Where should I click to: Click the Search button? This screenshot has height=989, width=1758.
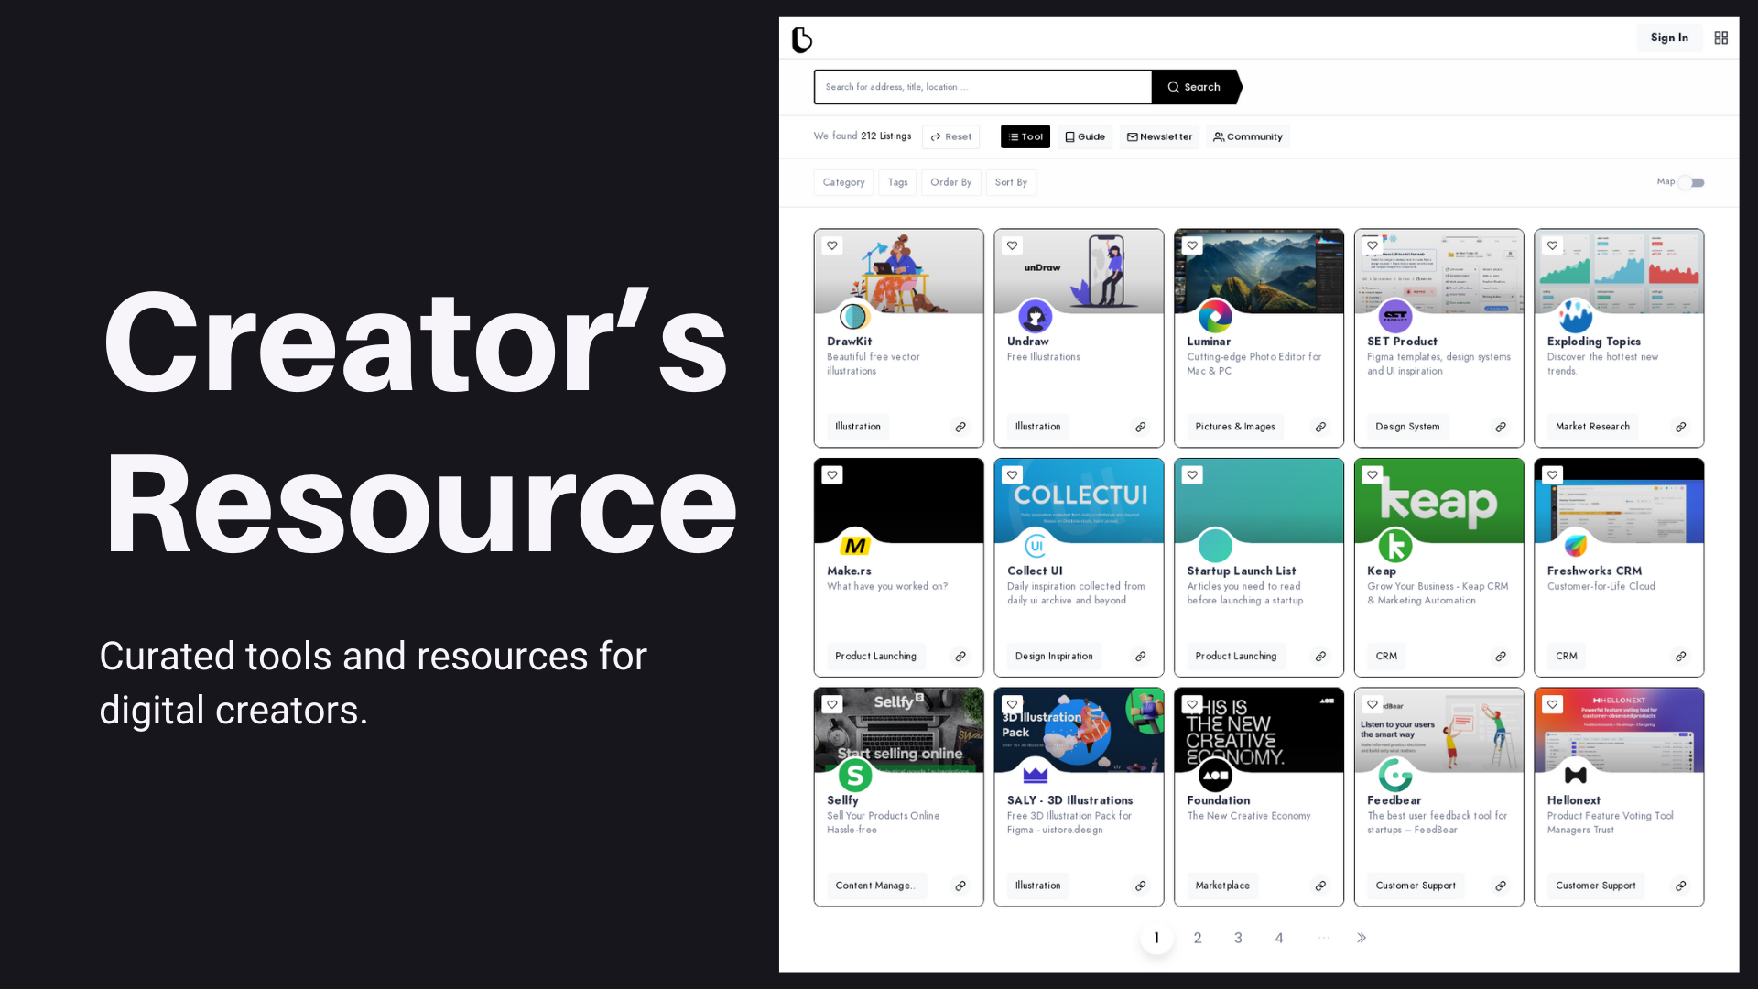point(1195,87)
